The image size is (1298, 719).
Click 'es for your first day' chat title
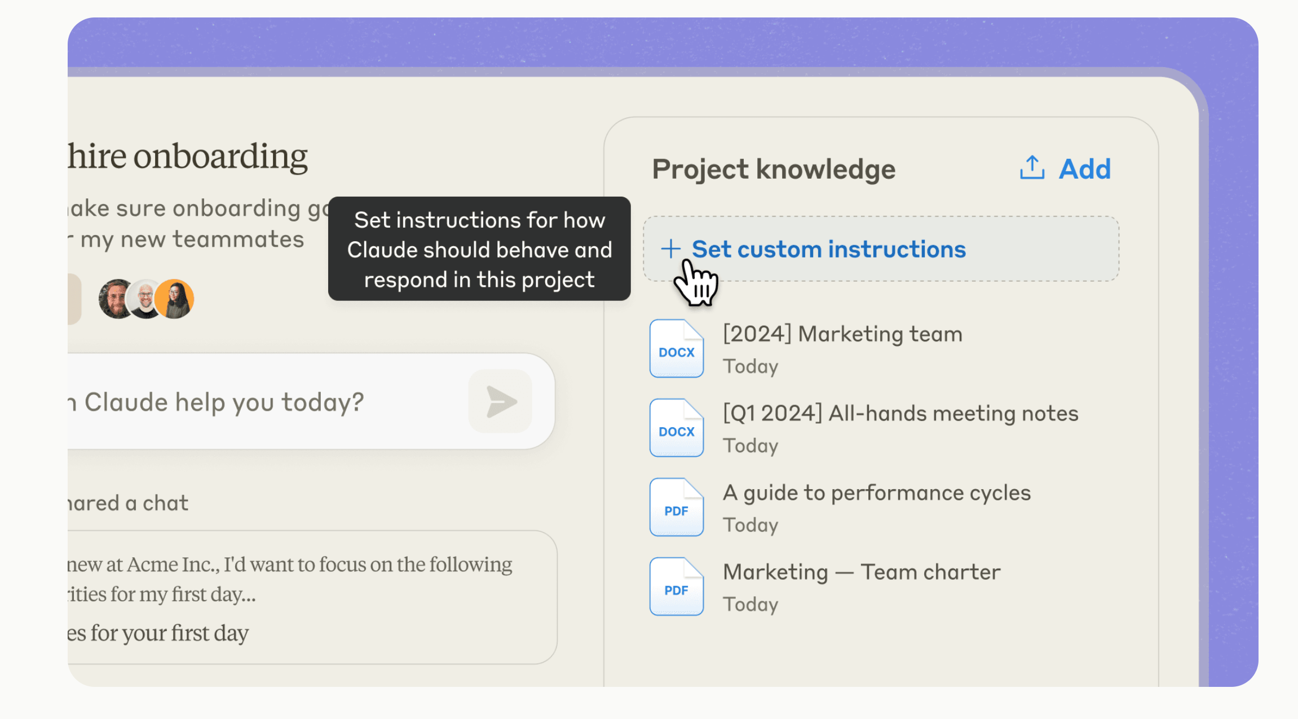coord(158,633)
